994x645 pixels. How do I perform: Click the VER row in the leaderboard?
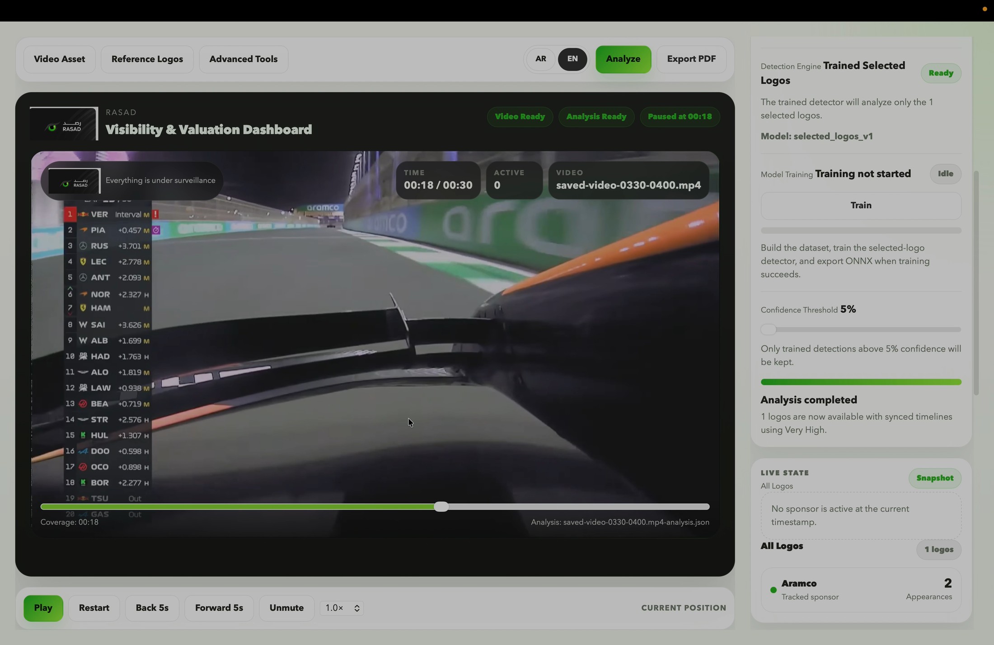coord(108,214)
